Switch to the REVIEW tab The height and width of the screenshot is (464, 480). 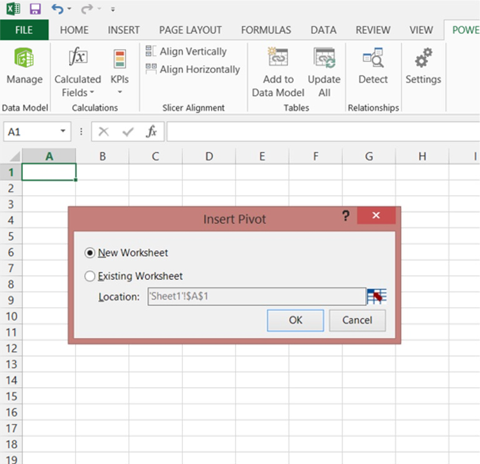coord(373,30)
